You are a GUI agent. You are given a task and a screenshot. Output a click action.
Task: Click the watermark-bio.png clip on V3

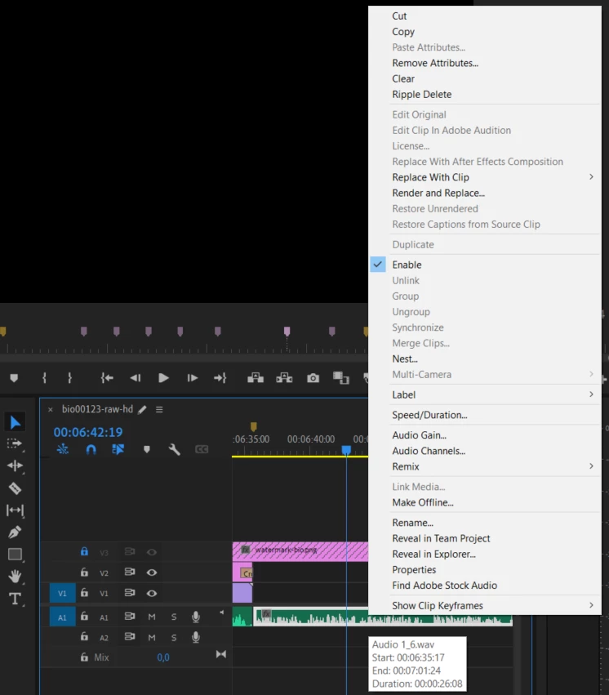pos(300,551)
